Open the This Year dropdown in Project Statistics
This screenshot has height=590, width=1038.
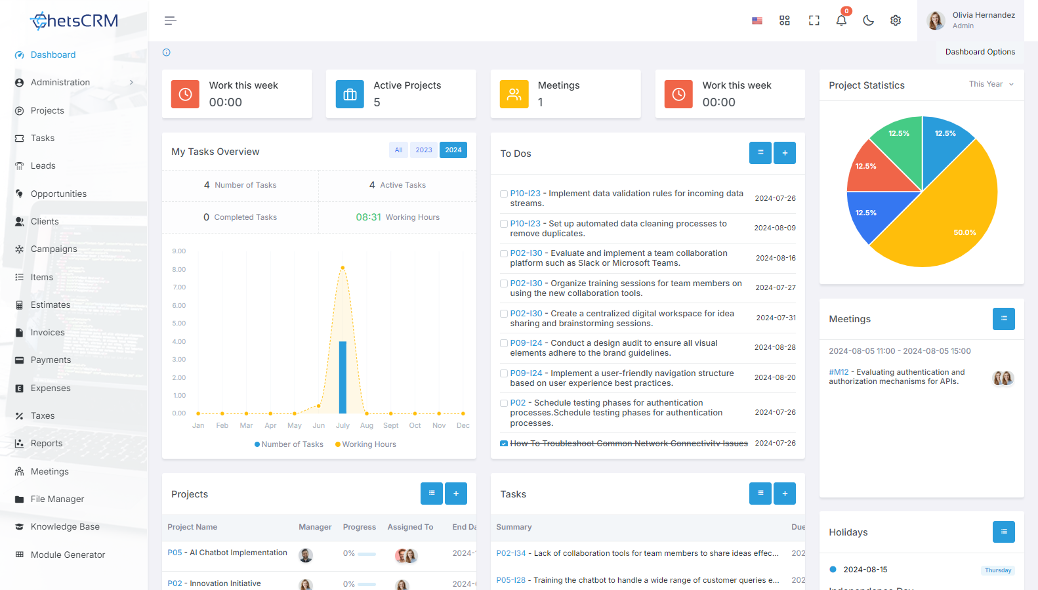coord(991,84)
